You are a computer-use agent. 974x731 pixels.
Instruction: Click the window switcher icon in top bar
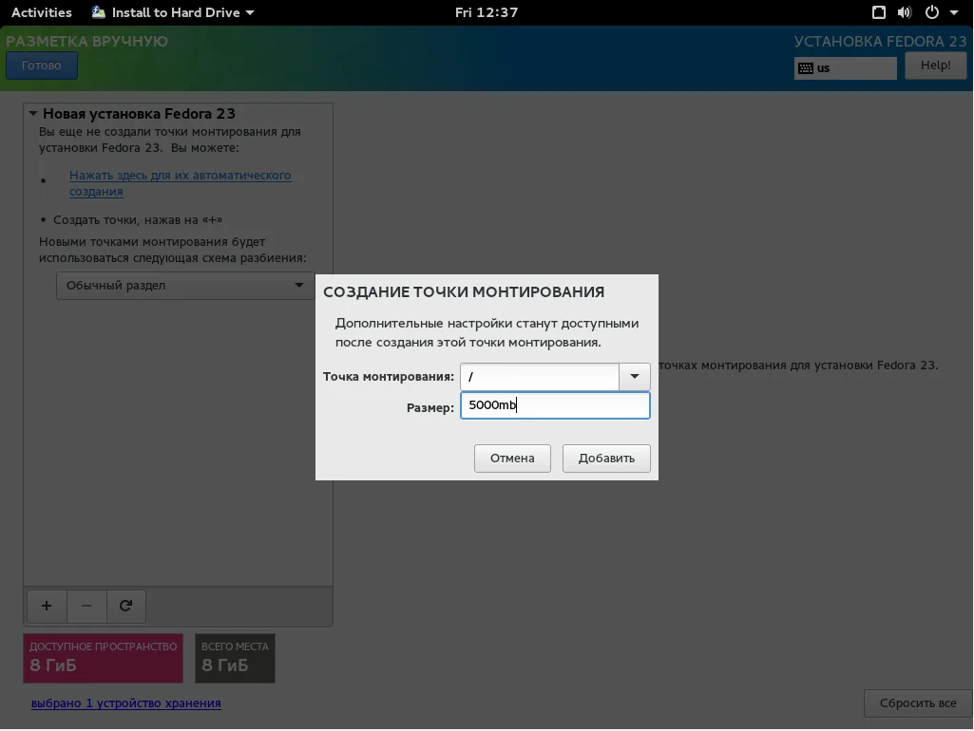point(878,12)
